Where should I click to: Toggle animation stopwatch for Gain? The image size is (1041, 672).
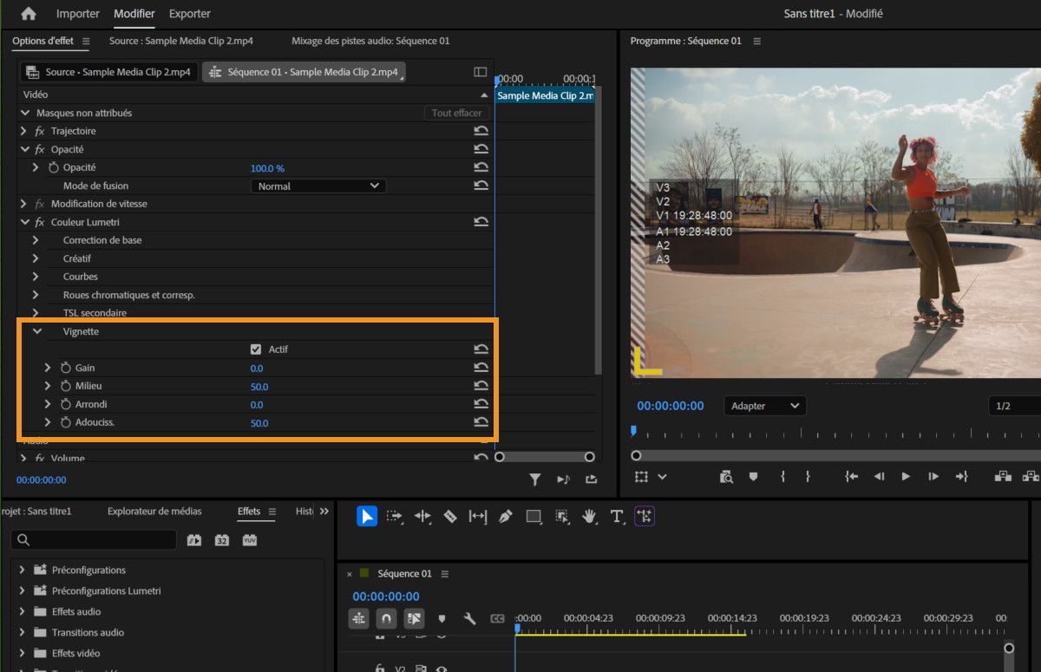(x=65, y=368)
